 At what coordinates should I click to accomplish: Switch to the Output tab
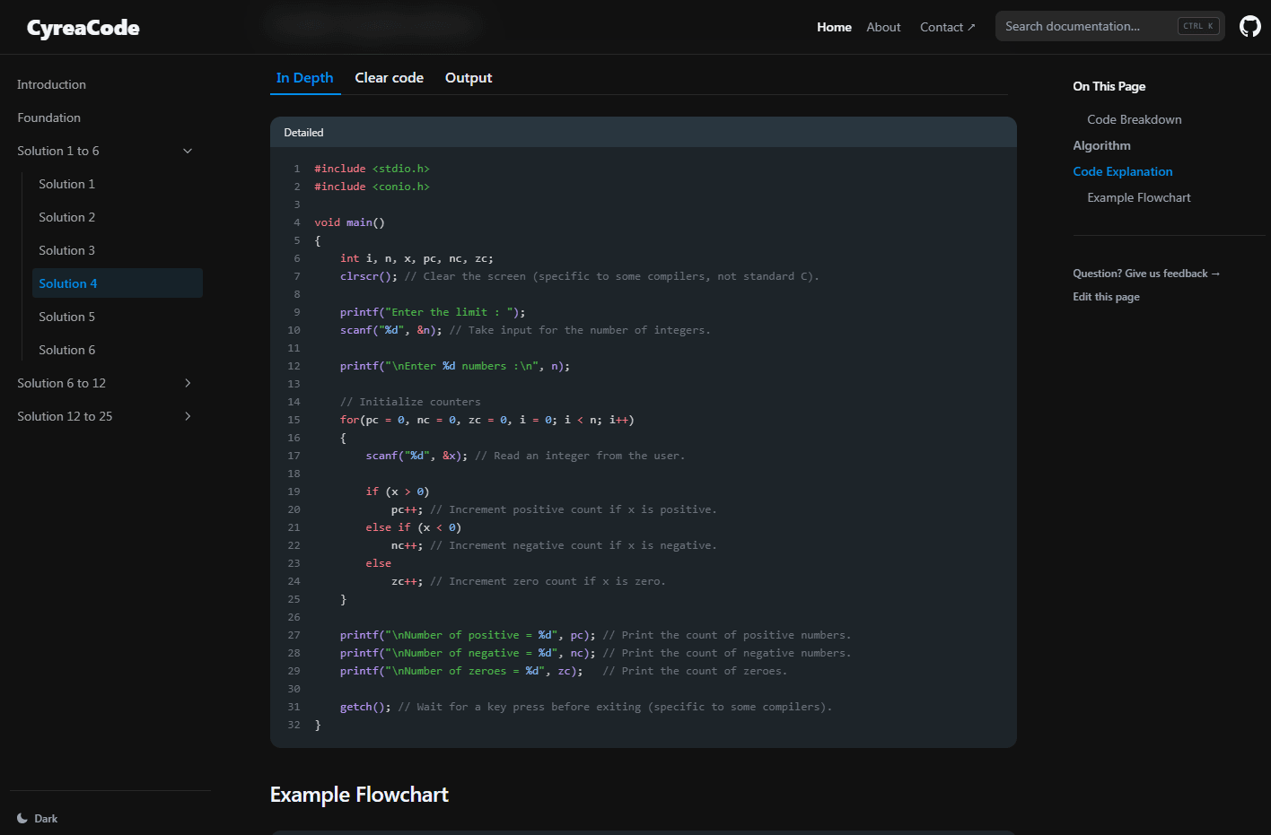(469, 78)
